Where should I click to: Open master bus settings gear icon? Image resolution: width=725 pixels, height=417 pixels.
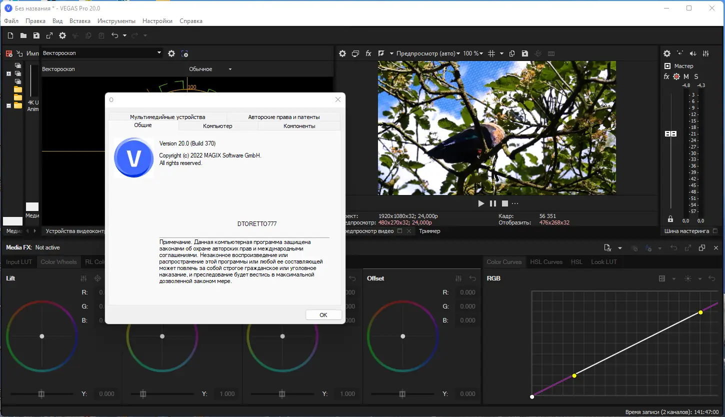point(667,53)
